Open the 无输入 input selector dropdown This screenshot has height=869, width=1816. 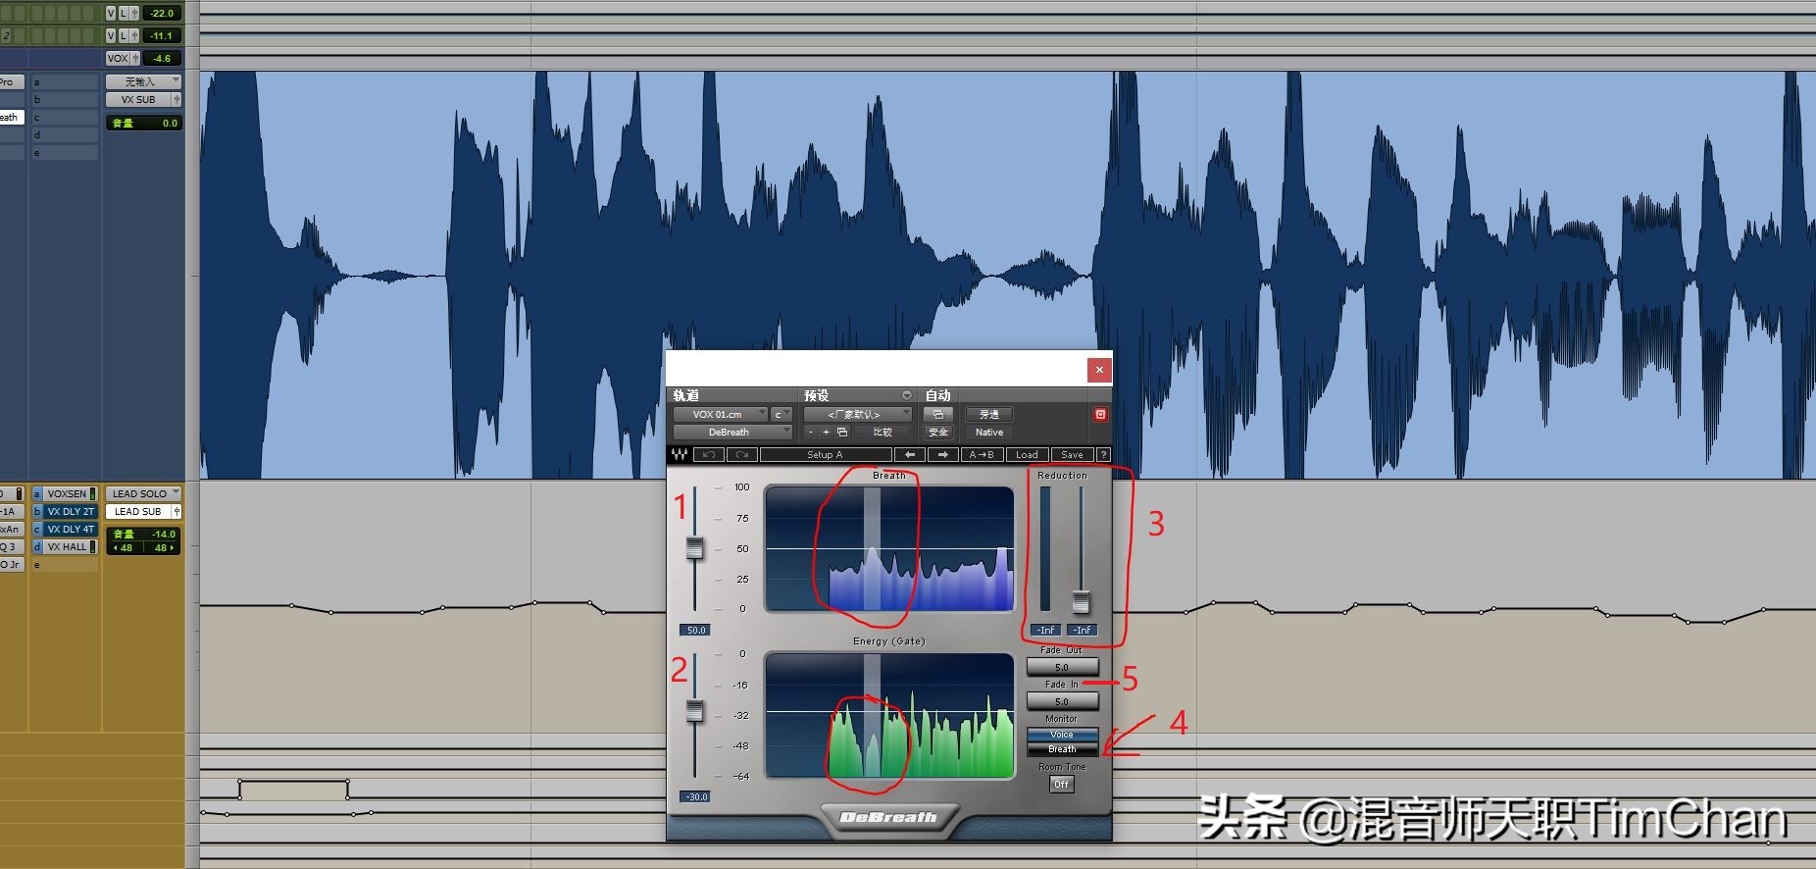pos(143,81)
